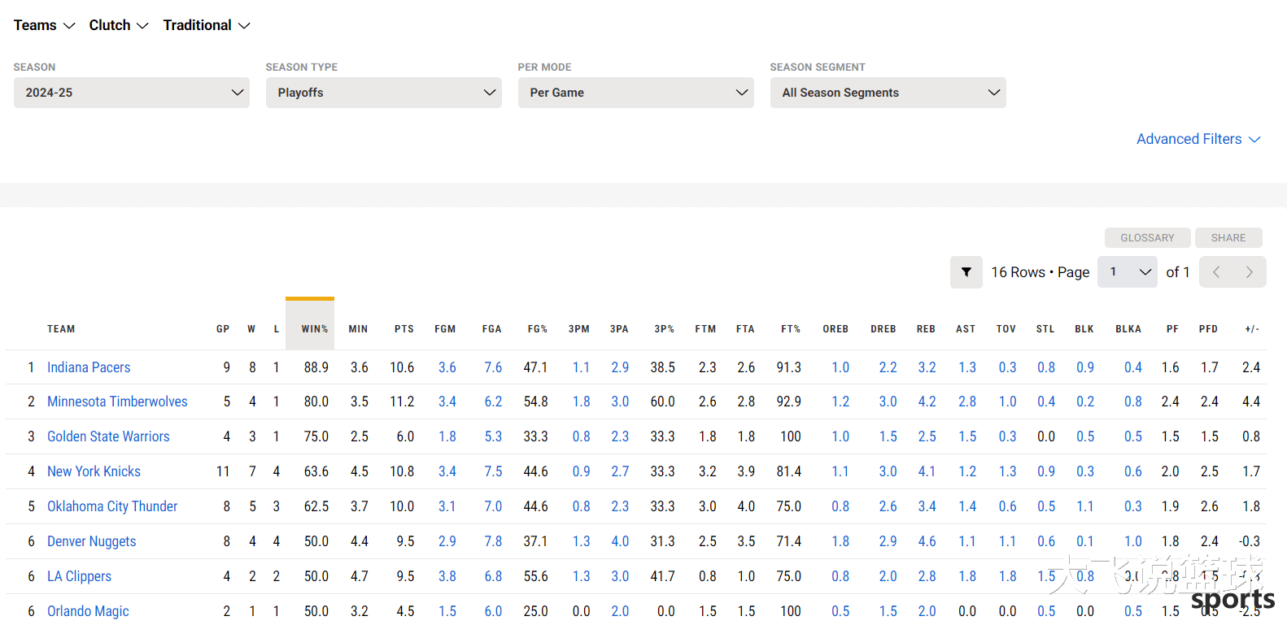
Task: Open the Teams dropdown menu
Action: 44,25
